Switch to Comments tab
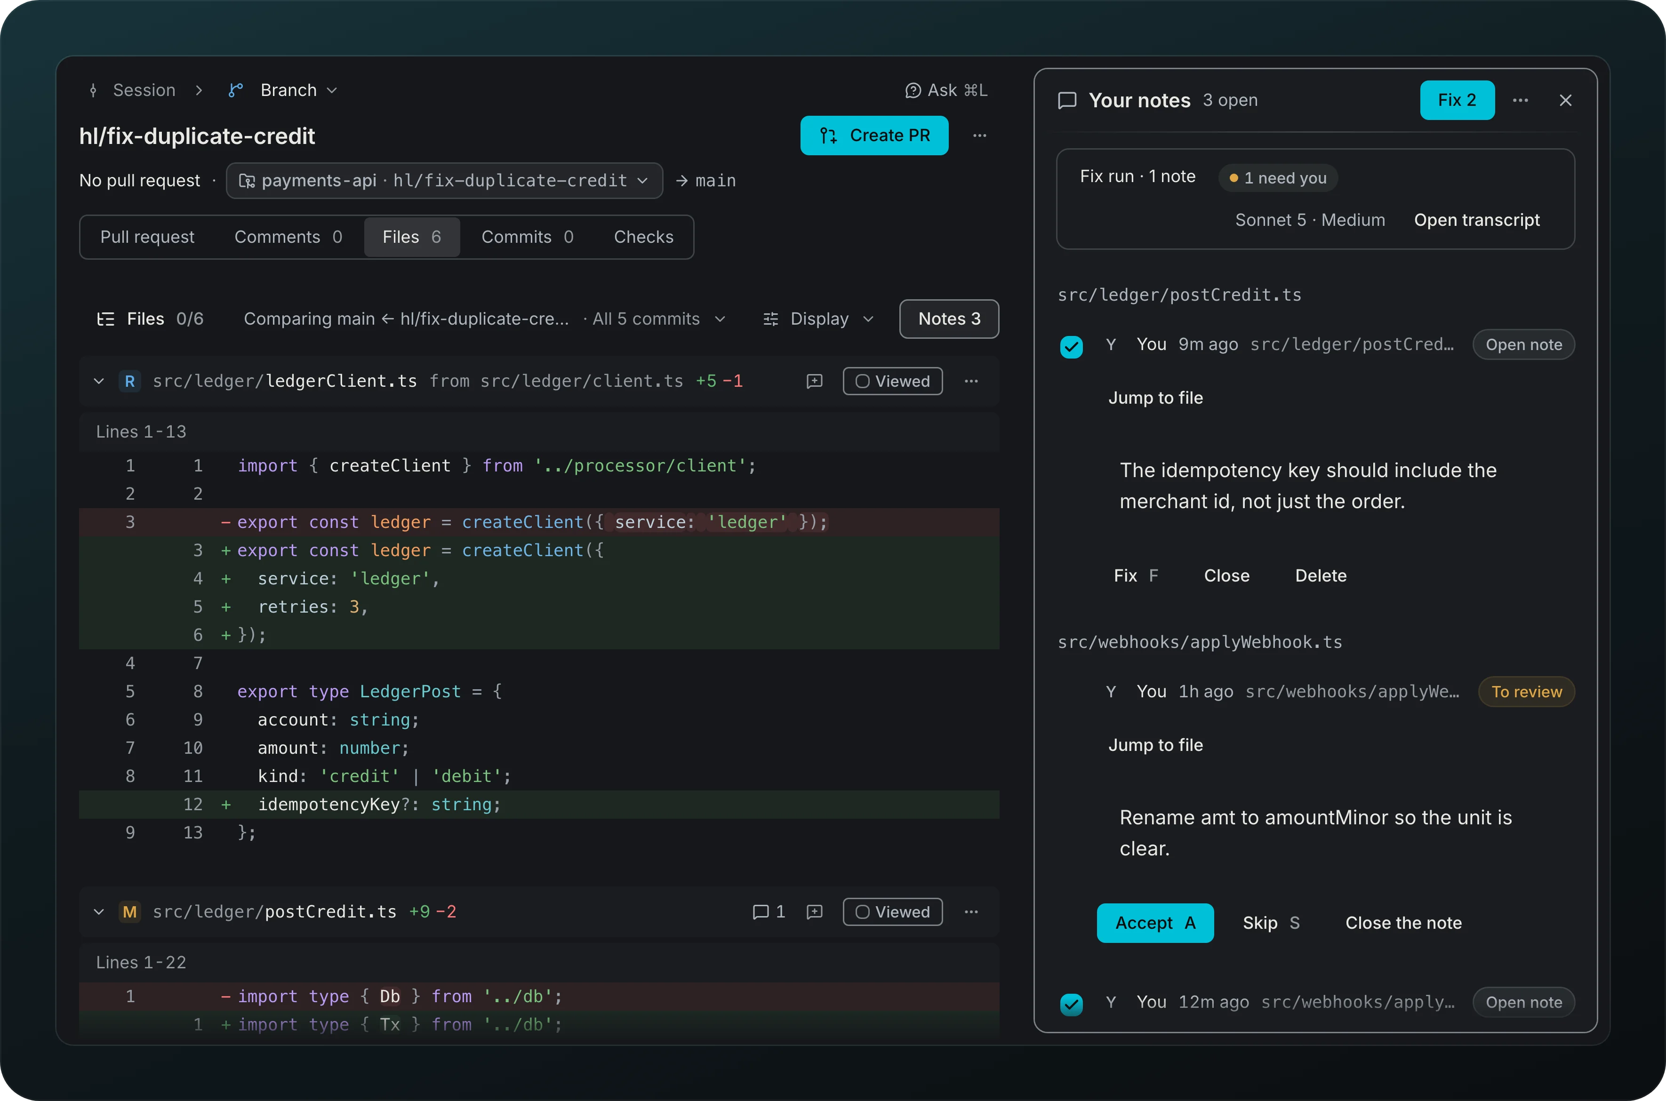 pyautogui.click(x=288, y=237)
